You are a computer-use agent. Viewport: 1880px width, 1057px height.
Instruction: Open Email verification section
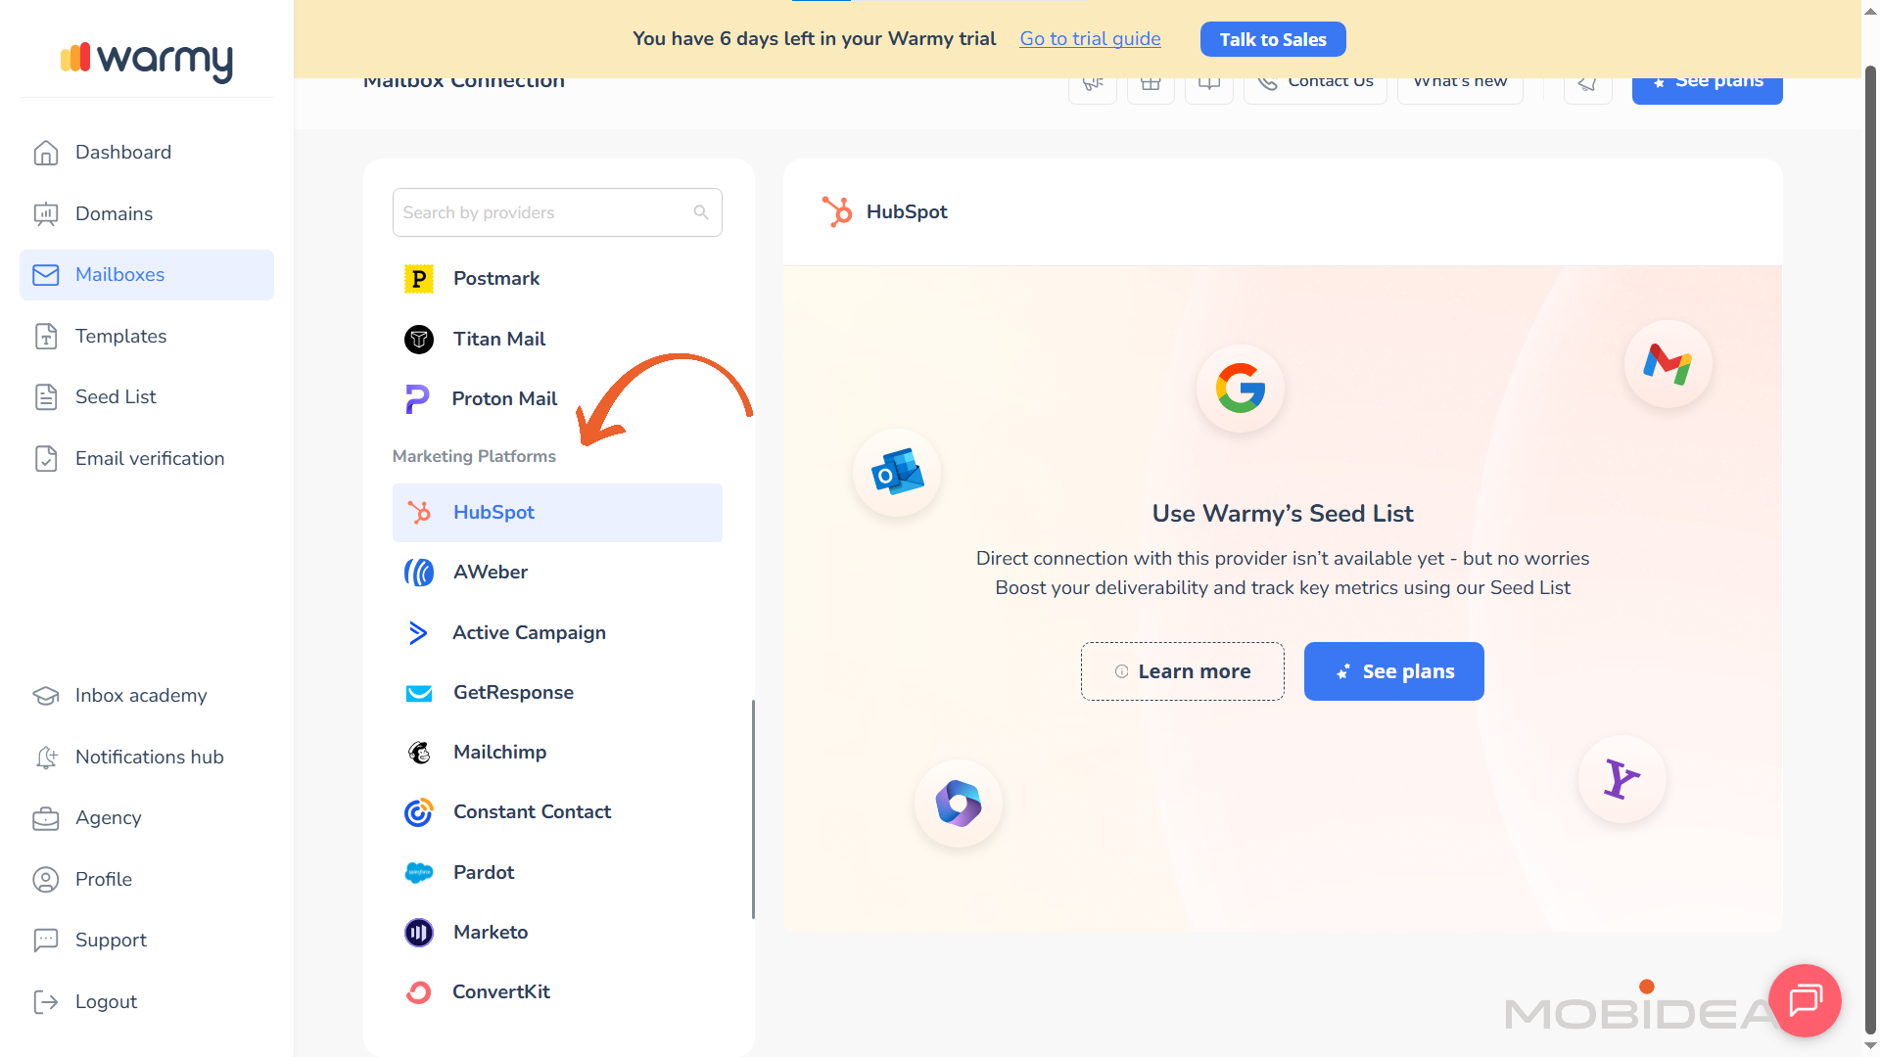pyautogui.click(x=149, y=458)
